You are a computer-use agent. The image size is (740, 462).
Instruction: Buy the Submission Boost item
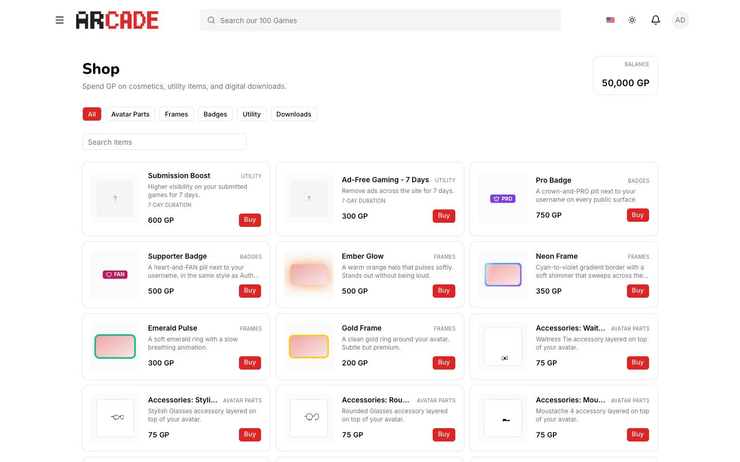[250, 220]
